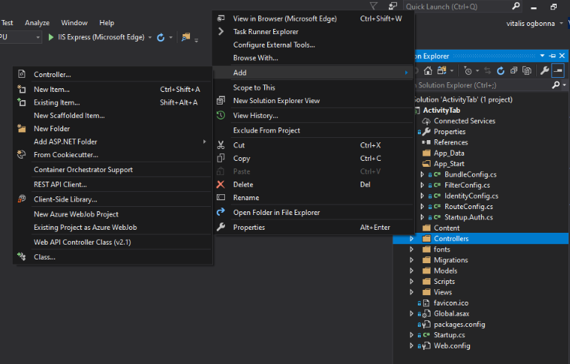Click the Copy icon in context menu
This screenshot has height=364, width=570.
click(x=220, y=158)
